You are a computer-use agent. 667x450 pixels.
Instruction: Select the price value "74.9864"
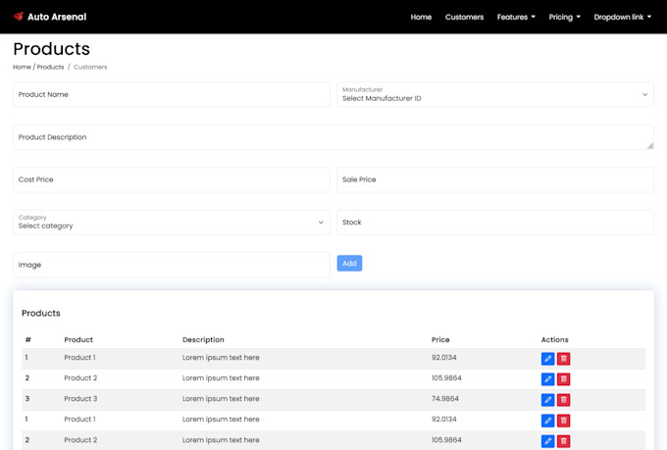(x=445, y=399)
